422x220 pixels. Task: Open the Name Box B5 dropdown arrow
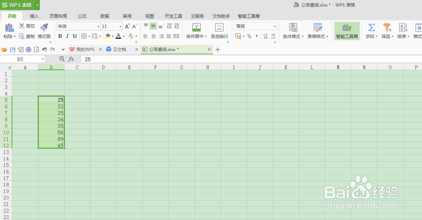(43, 59)
